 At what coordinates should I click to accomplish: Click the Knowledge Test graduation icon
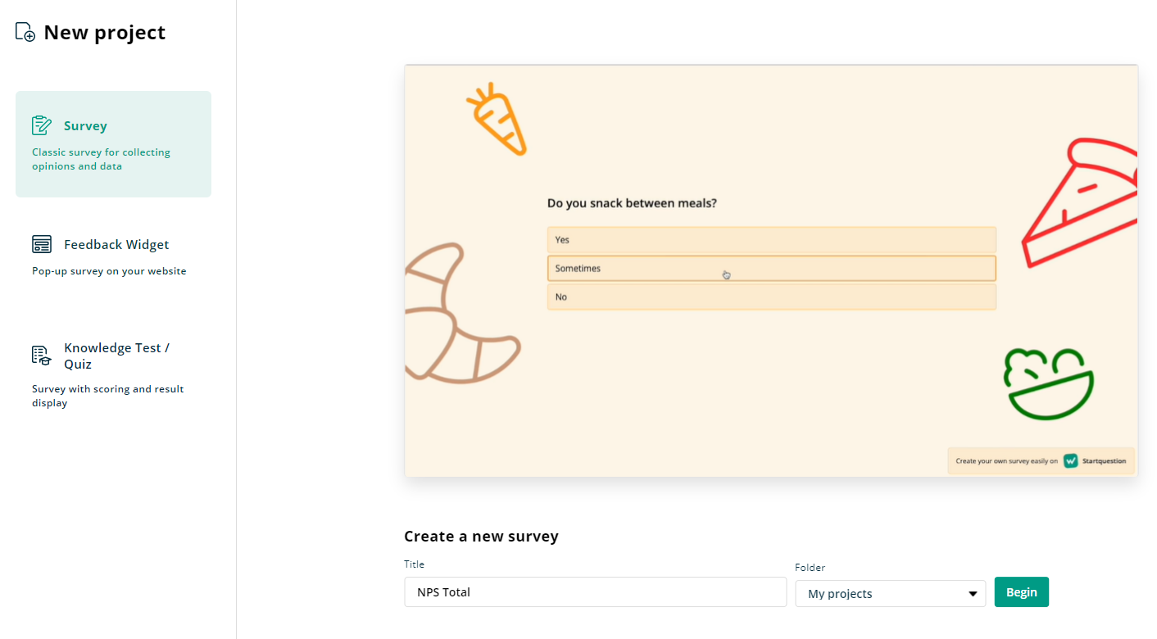pos(42,356)
